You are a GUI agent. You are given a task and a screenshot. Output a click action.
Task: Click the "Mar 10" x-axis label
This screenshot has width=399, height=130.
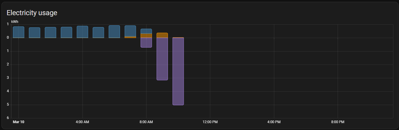[x=18, y=122]
